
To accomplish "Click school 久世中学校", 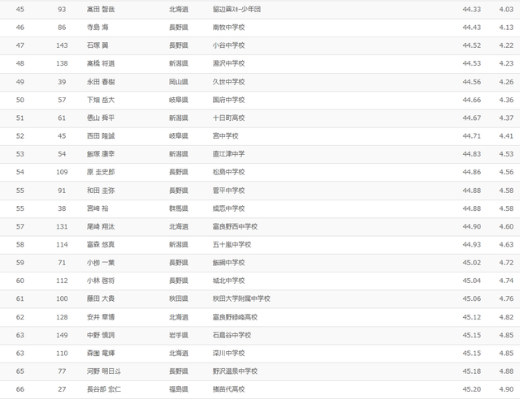I will point(229,82).
